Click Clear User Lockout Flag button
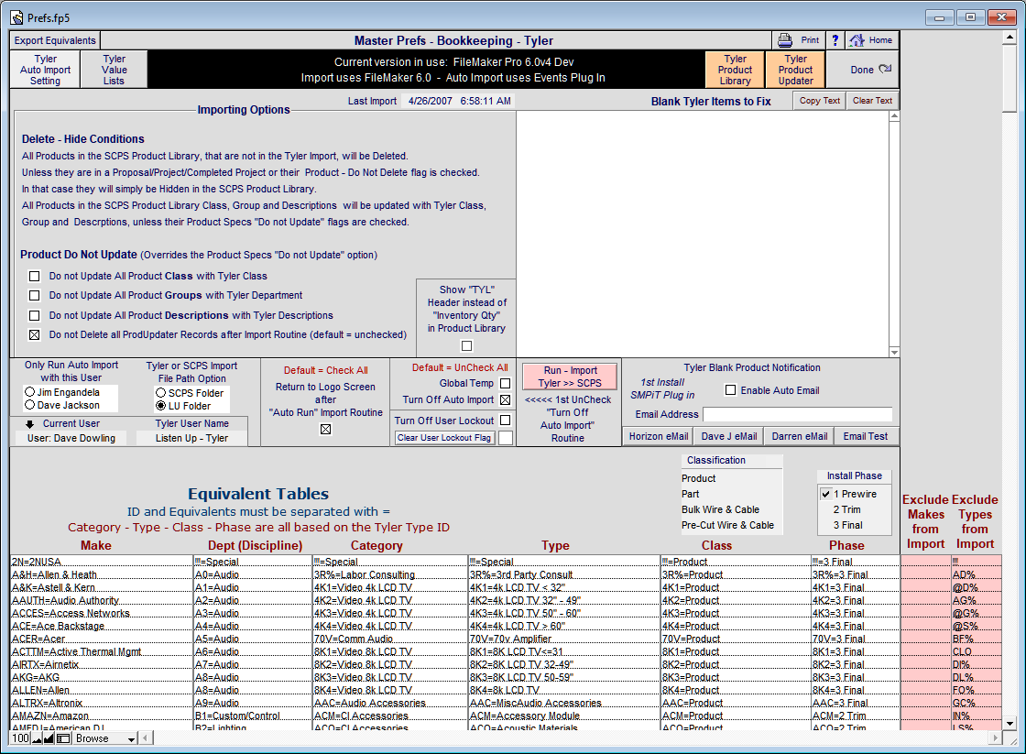 (x=444, y=438)
